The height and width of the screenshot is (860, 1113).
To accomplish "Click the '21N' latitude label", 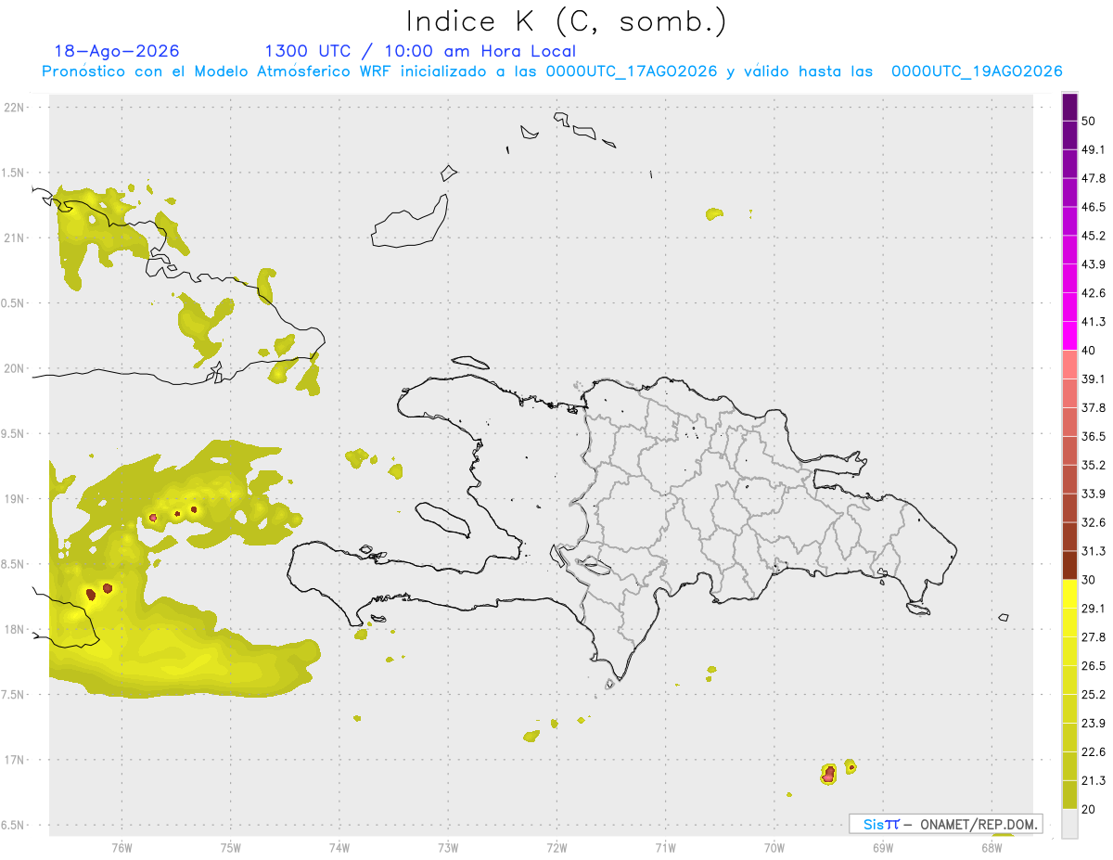I will click(15, 237).
